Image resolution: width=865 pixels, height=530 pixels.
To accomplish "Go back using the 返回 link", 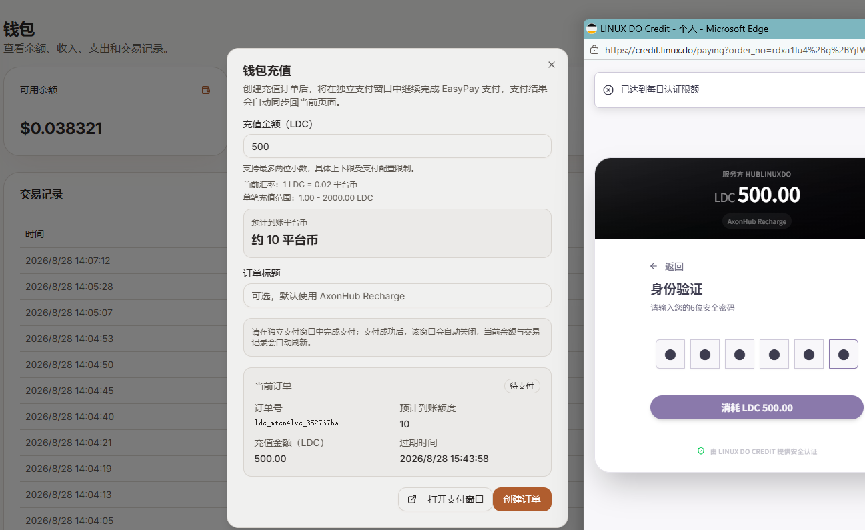I will (667, 266).
